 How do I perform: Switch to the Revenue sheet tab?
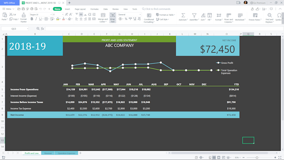click(x=48, y=153)
